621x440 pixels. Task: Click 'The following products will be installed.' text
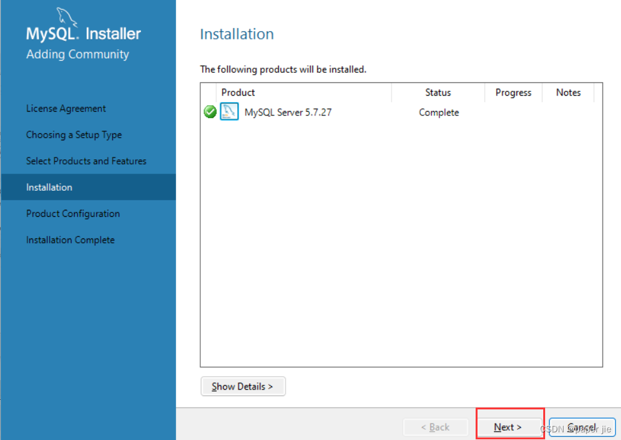(x=283, y=70)
